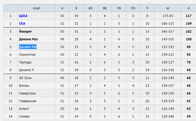Click the ВО column header
The width and height of the screenshot is (196, 121).
(x=90, y=8)
